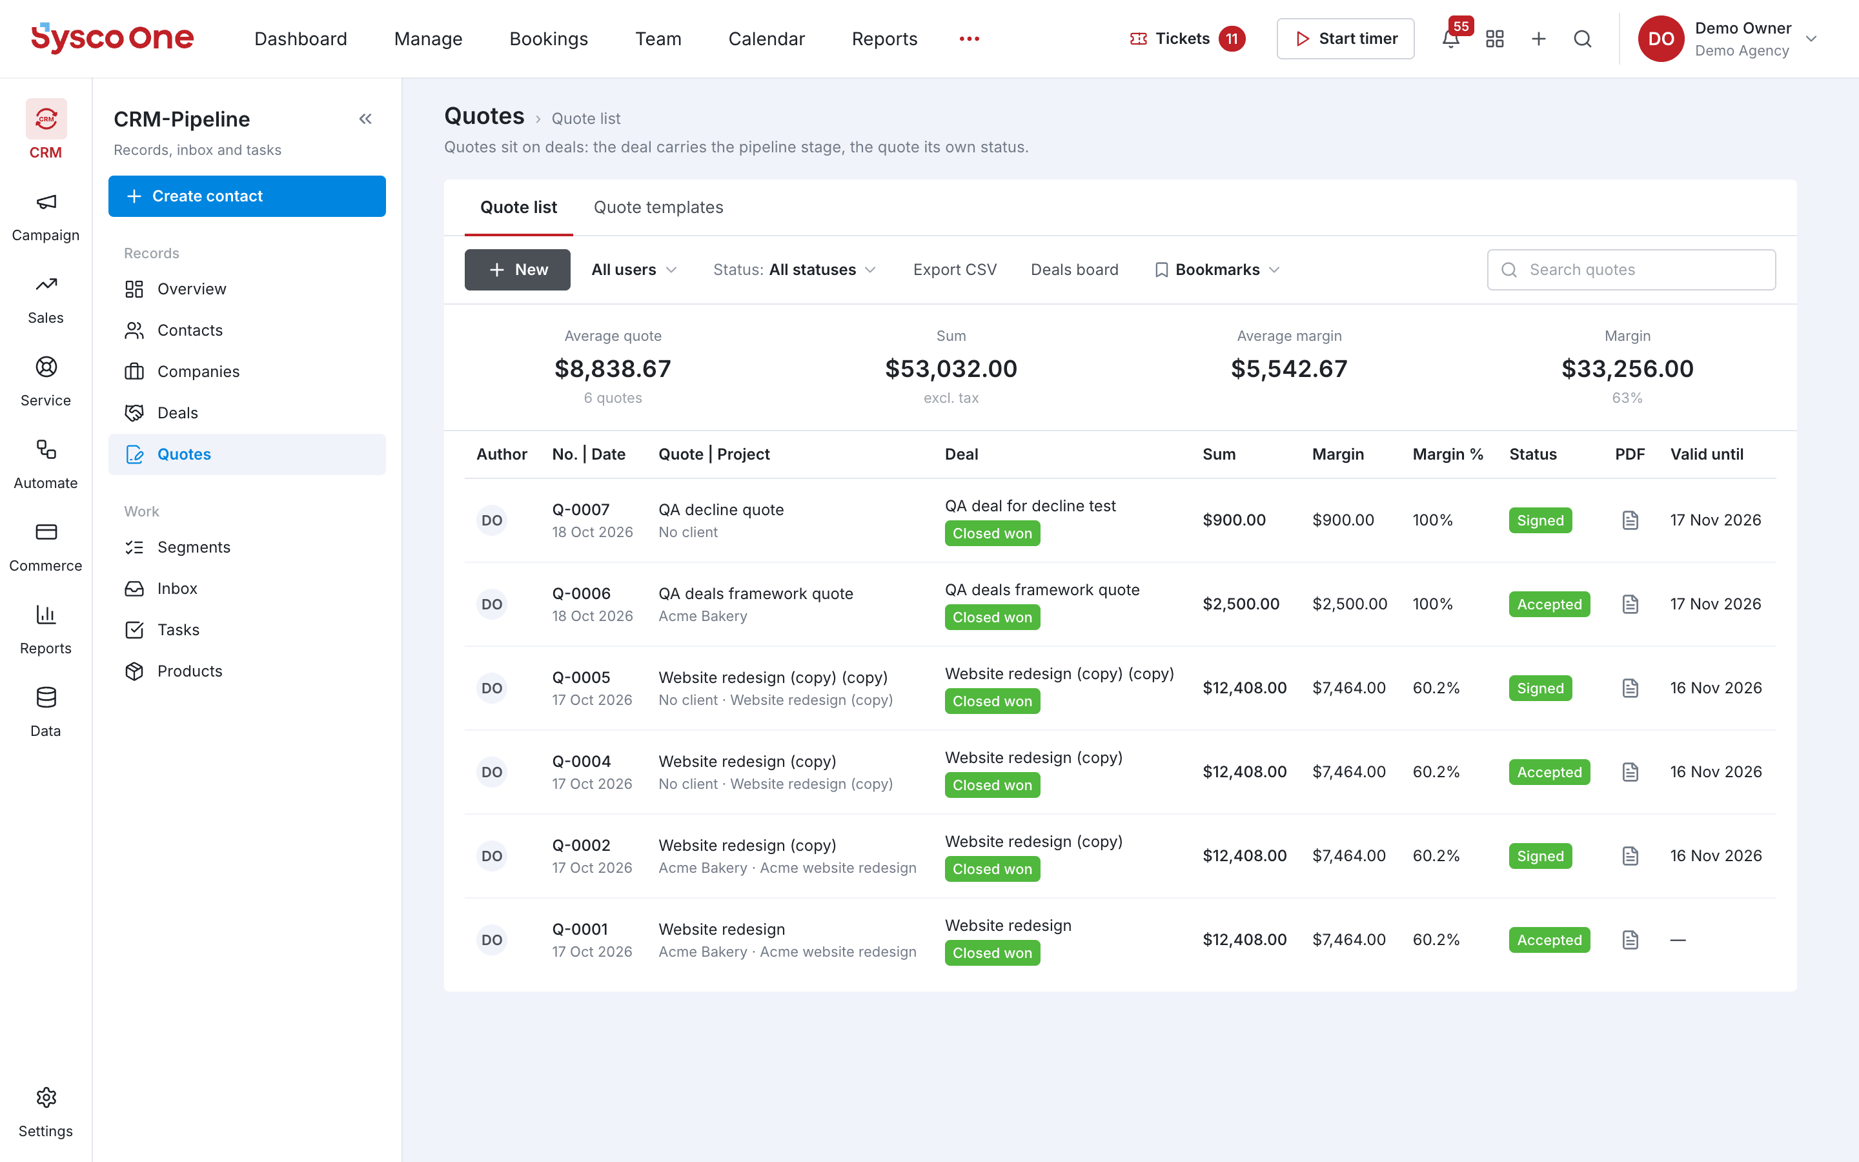This screenshot has width=1859, height=1162.
Task: Open the Deals board link
Action: coord(1074,270)
